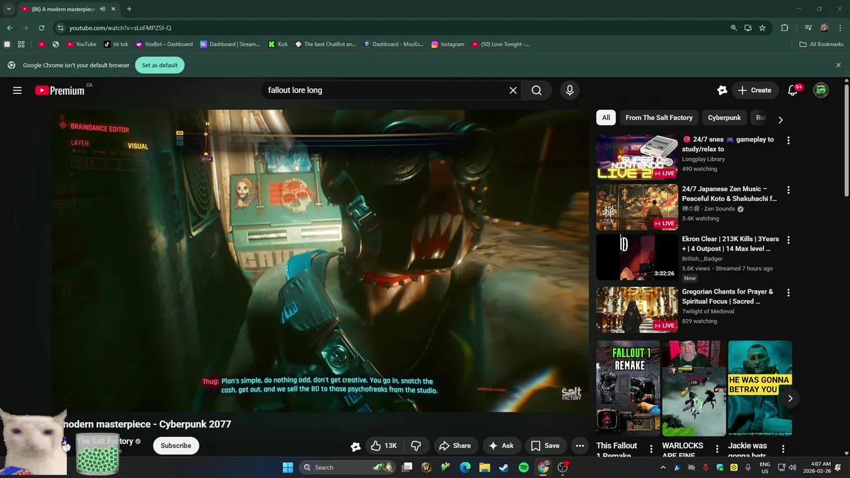Image resolution: width=850 pixels, height=478 pixels.
Task: Click the address bar URL
Action: pos(120,28)
